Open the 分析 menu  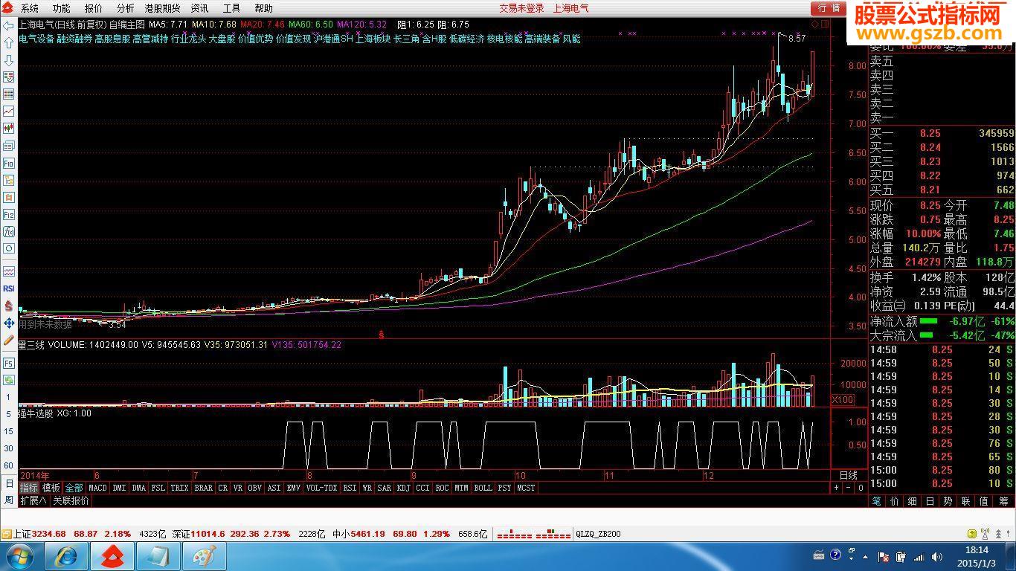pos(125,8)
